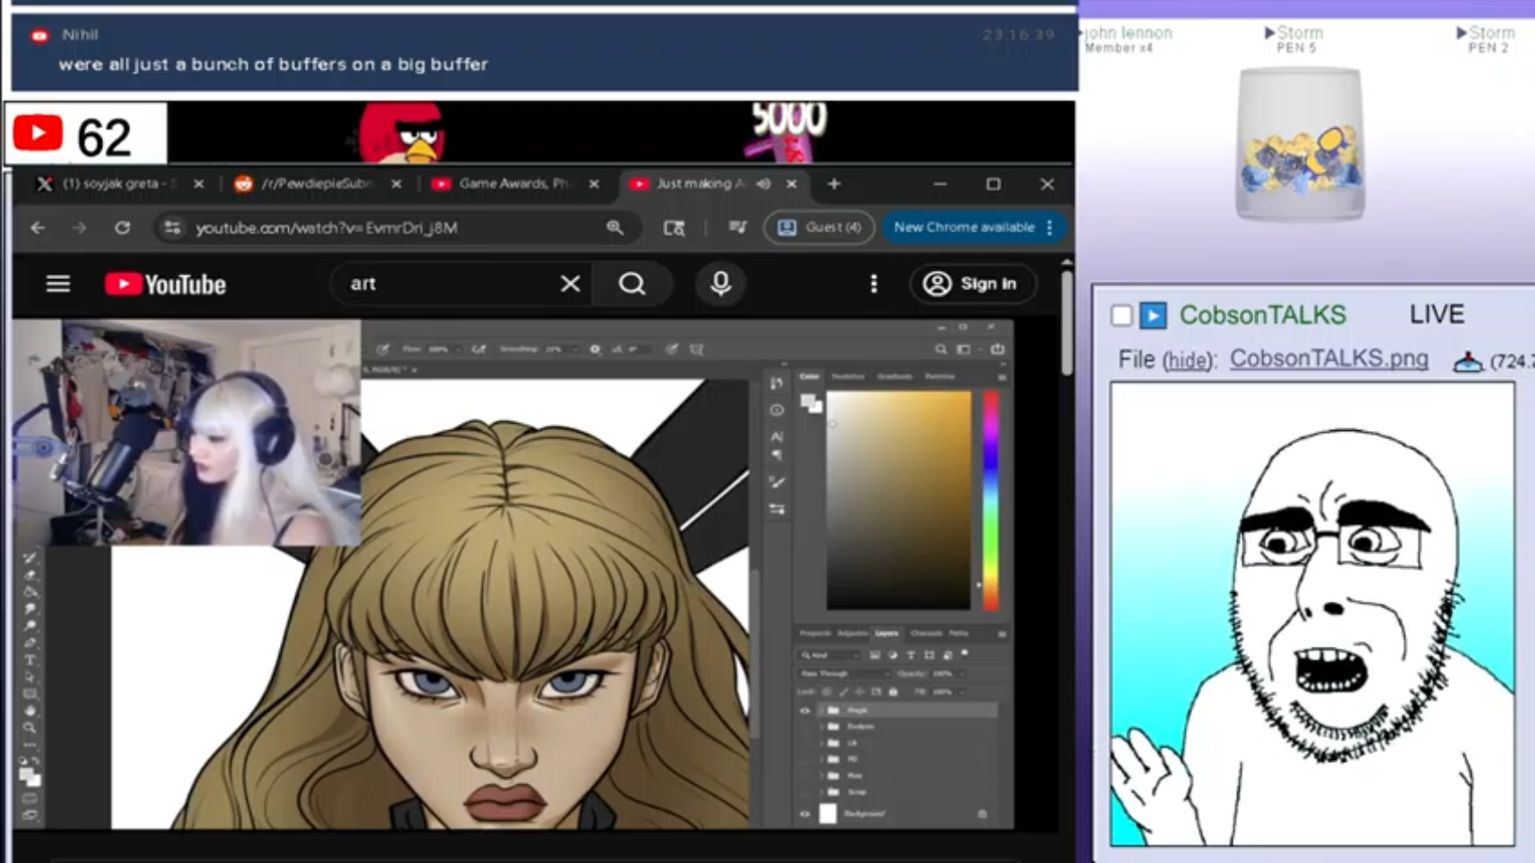
Task: Open the 'New Chrome available' three-dot menu
Action: click(1050, 228)
